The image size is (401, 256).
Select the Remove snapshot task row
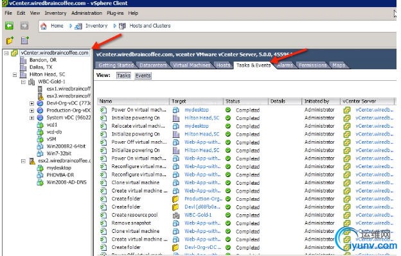(245, 223)
